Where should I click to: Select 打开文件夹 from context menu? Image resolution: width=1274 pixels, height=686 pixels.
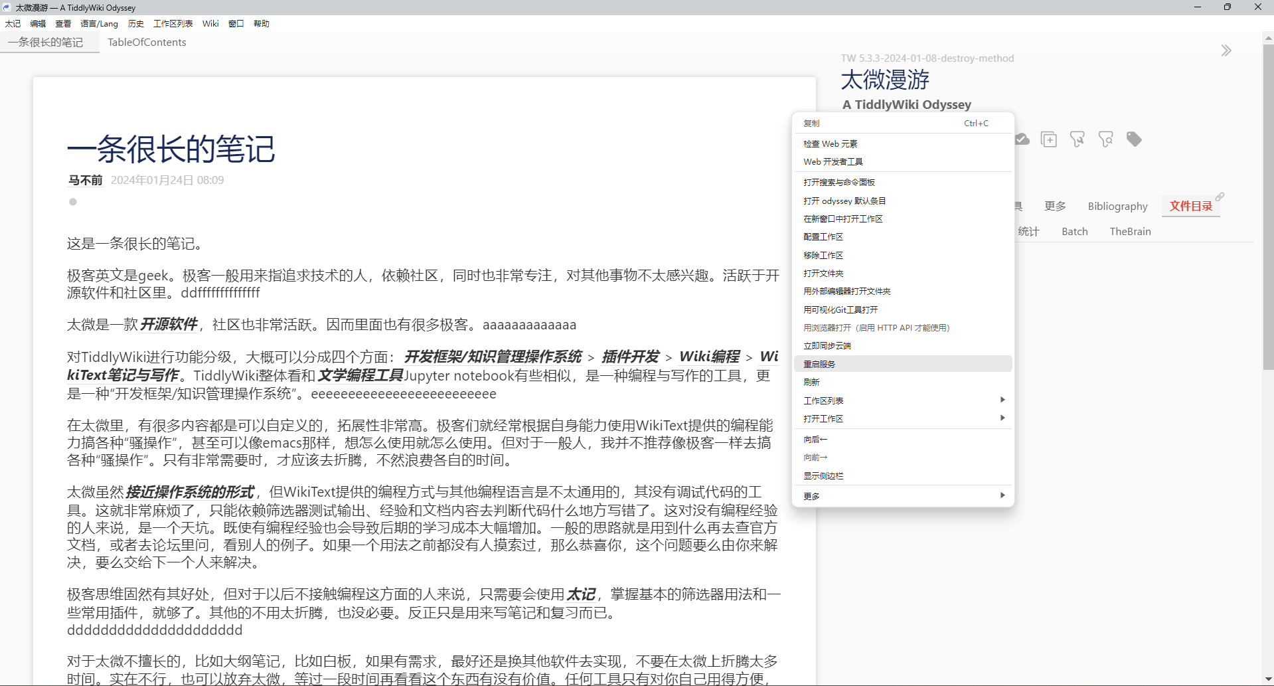903,273
